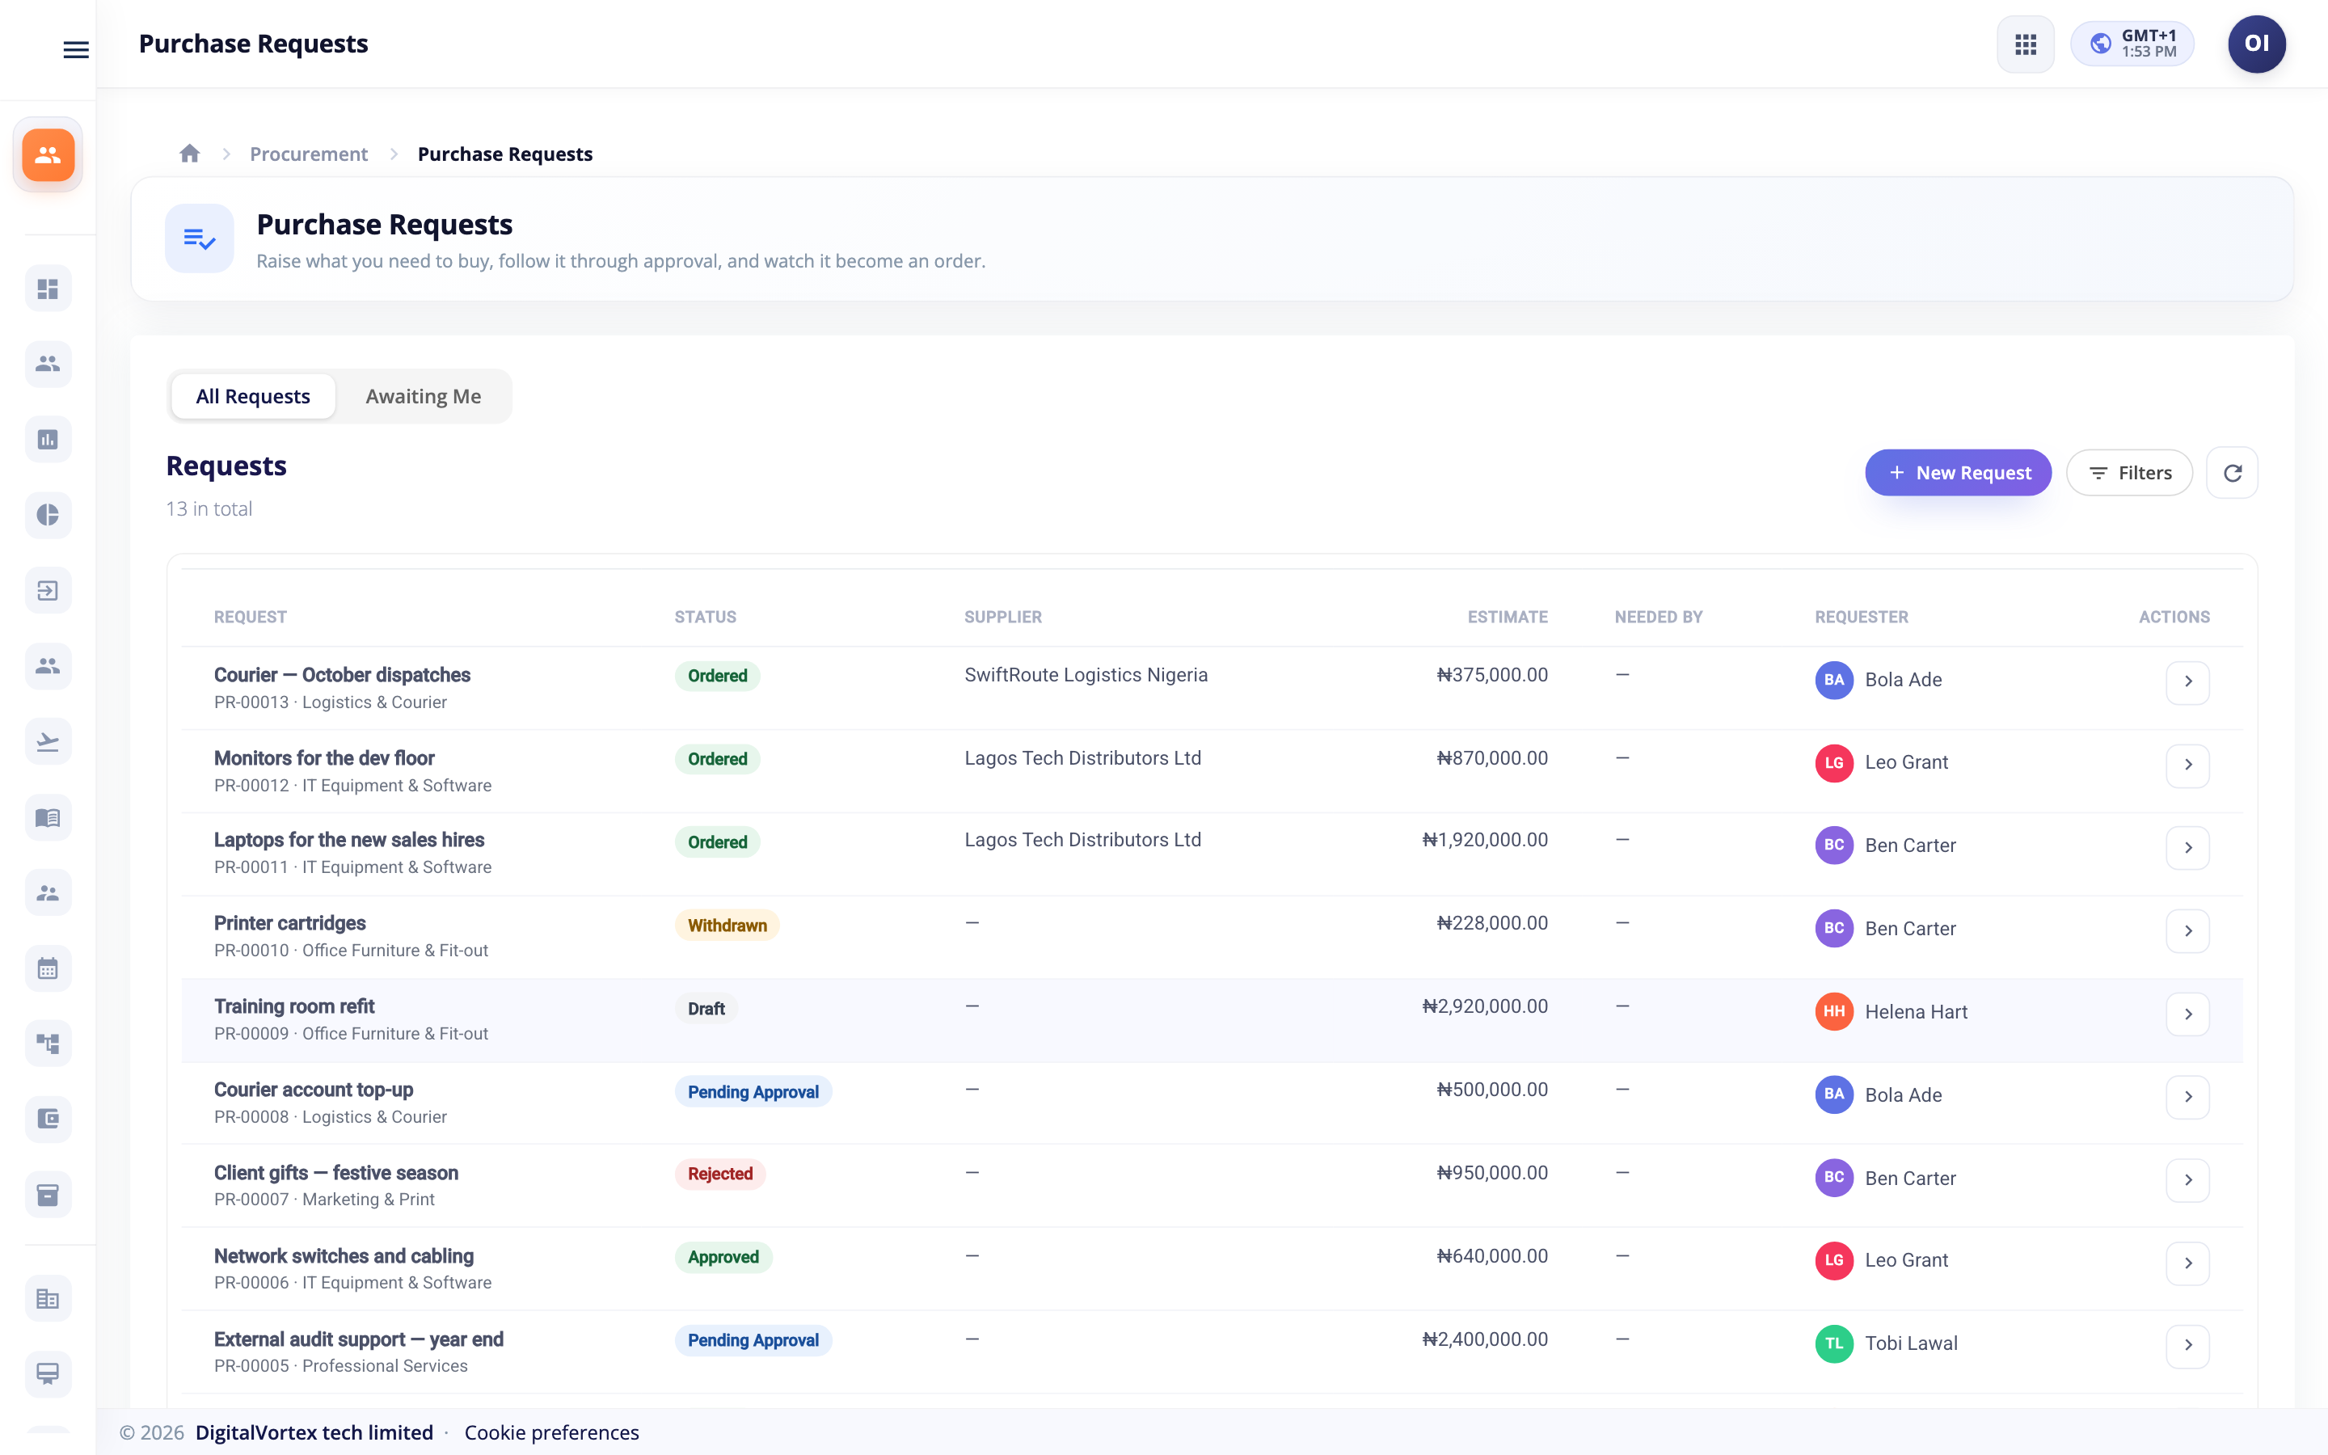This screenshot has width=2328, height=1455.
Task: Open the hierarchy tree icon in sidebar
Action: (x=48, y=1043)
